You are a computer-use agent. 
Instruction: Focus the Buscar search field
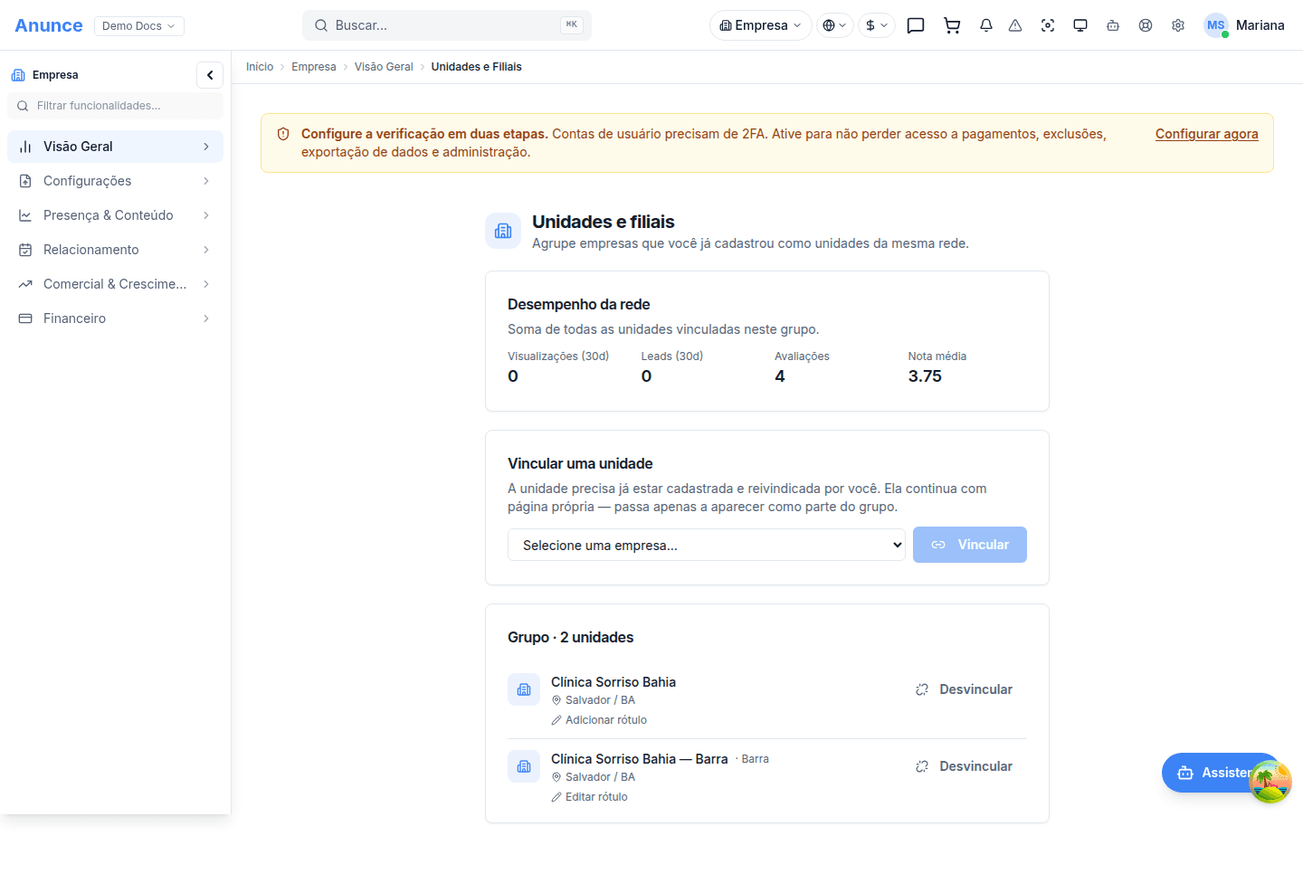pyautogui.click(x=447, y=25)
